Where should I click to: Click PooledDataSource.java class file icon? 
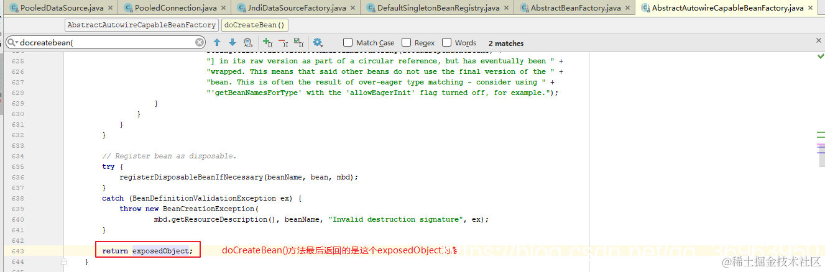(x=13, y=8)
